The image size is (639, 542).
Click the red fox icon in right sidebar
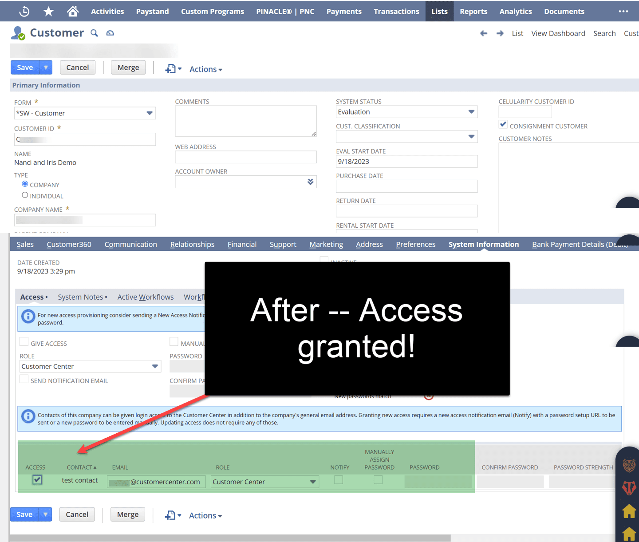pos(629,488)
